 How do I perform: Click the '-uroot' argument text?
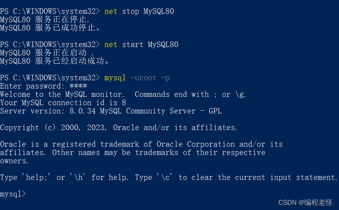143,78
